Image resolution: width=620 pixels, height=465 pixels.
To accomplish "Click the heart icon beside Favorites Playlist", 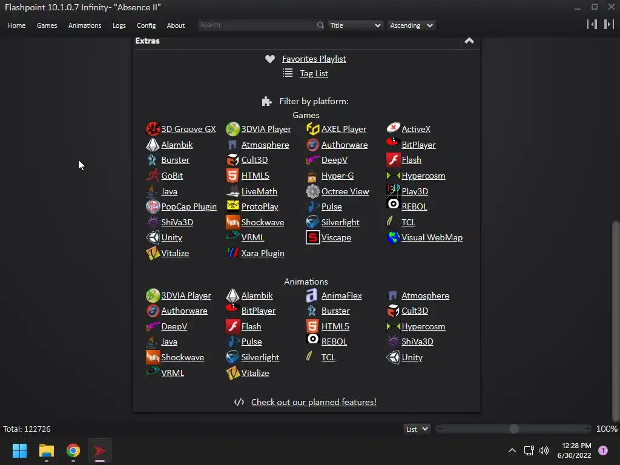I will [x=270, y=59].
